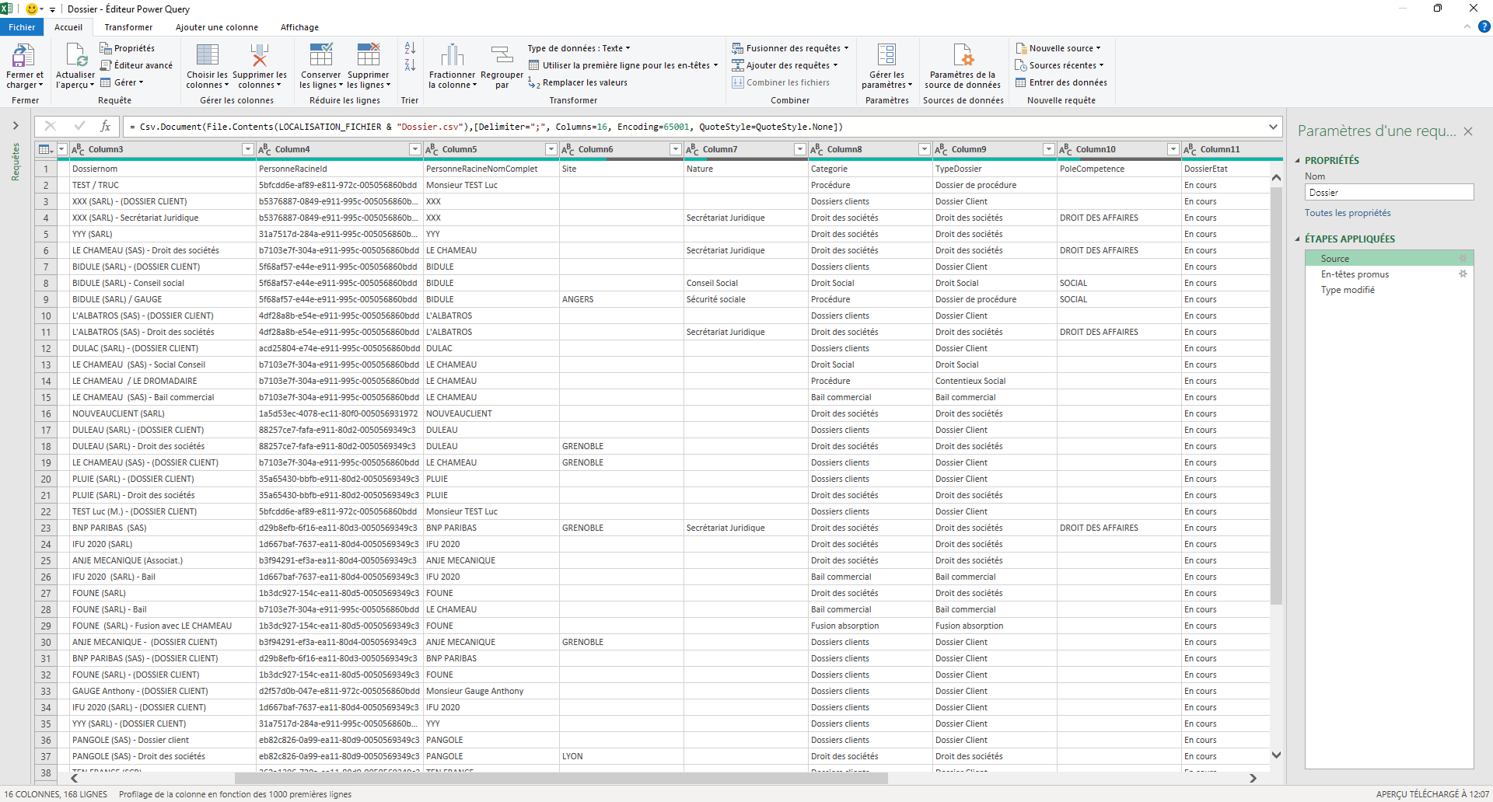Select the Source applied step

pyautogui.click(x=1389, y=258)
